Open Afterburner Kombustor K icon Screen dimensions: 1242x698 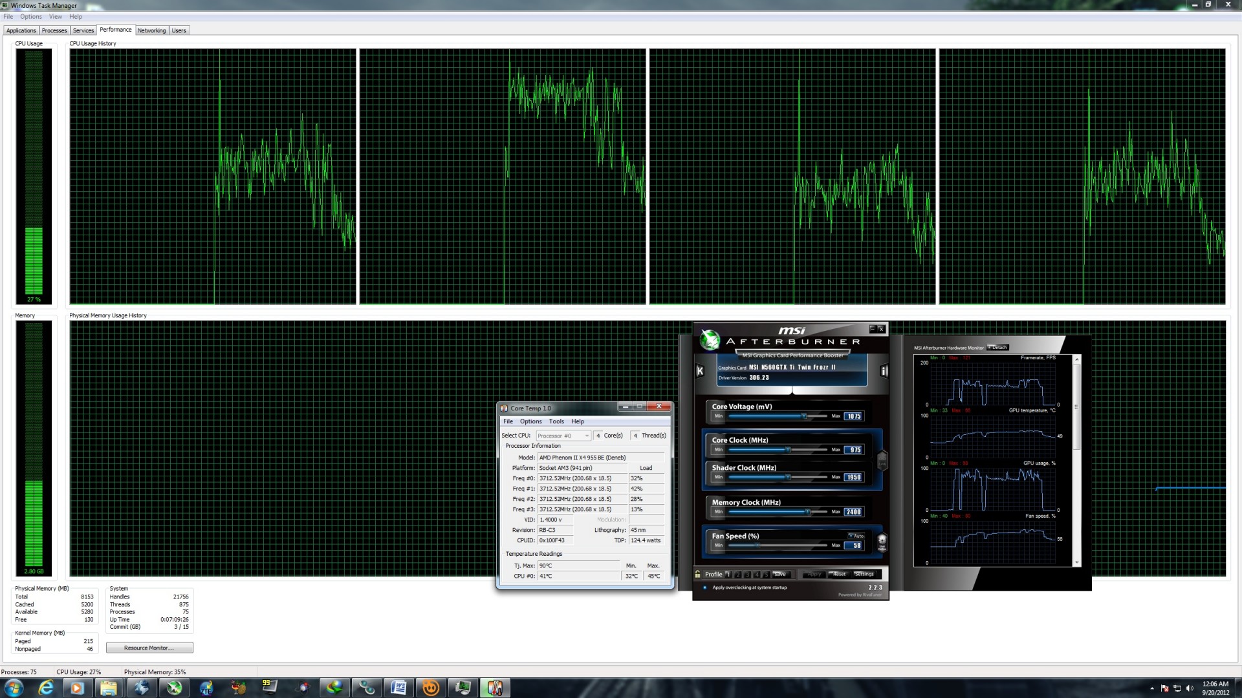tap(699, 371)
